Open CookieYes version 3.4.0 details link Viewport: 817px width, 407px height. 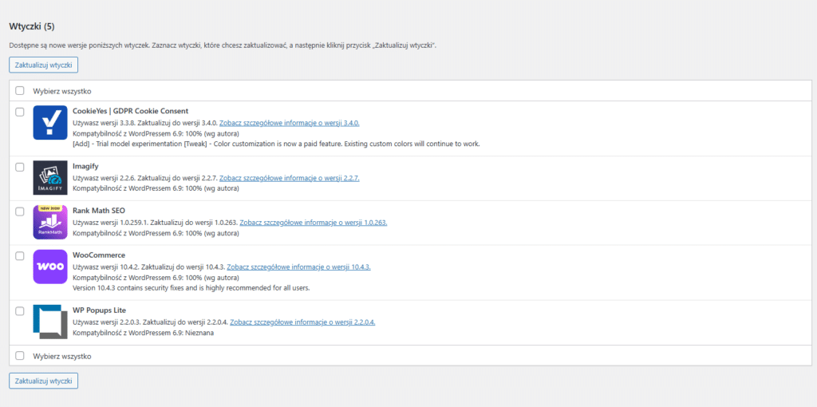tap(290, 123)
